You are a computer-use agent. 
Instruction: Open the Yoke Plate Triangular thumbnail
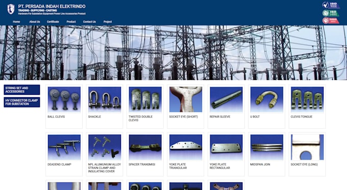click(186, 147)
